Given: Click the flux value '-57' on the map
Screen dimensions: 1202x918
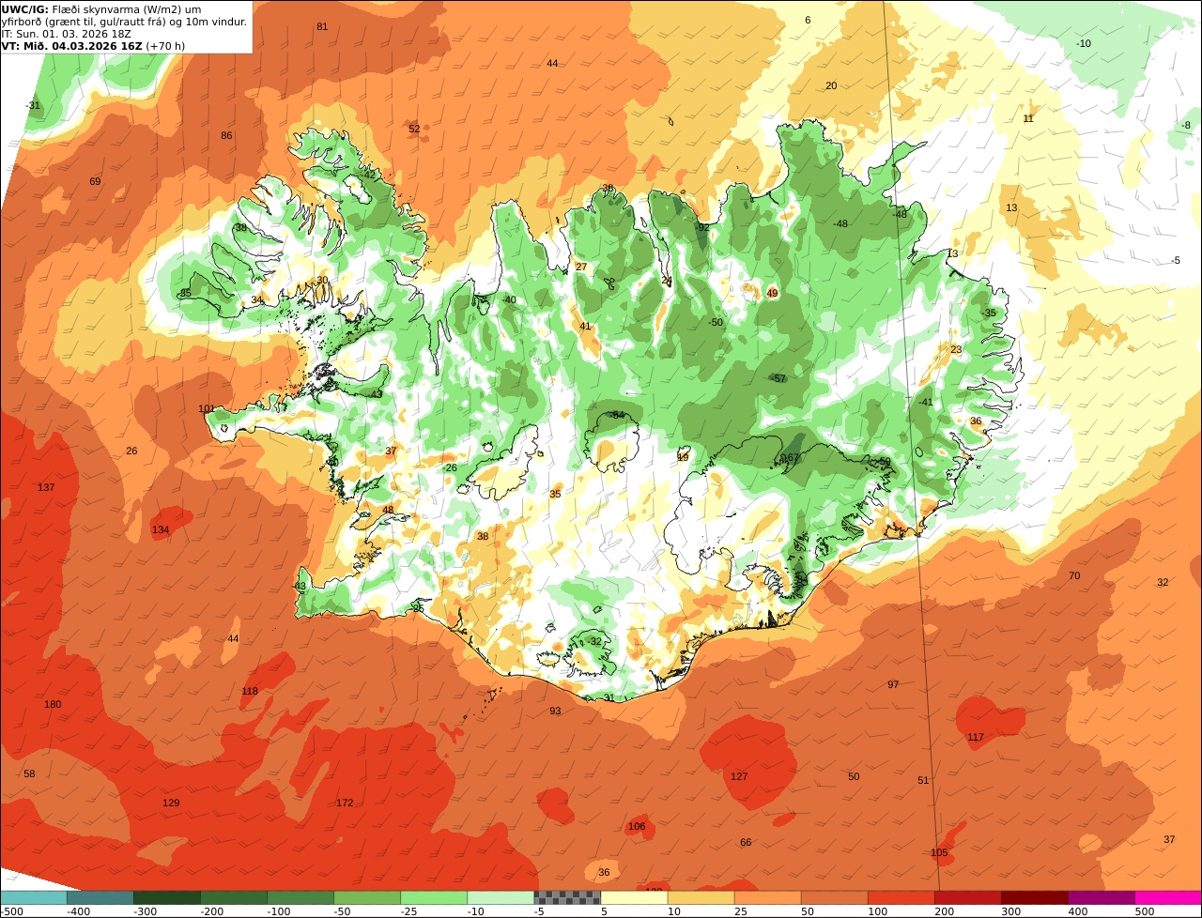Looking at the screenshot, I should (778, 378).
